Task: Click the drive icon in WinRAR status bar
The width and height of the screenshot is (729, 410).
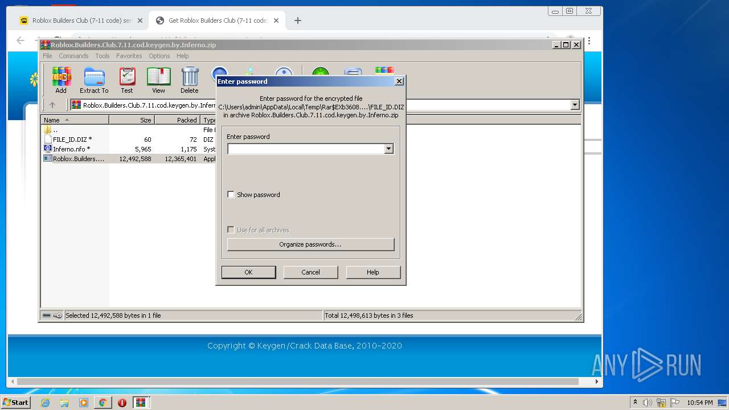Action: [x=47, y=315]
